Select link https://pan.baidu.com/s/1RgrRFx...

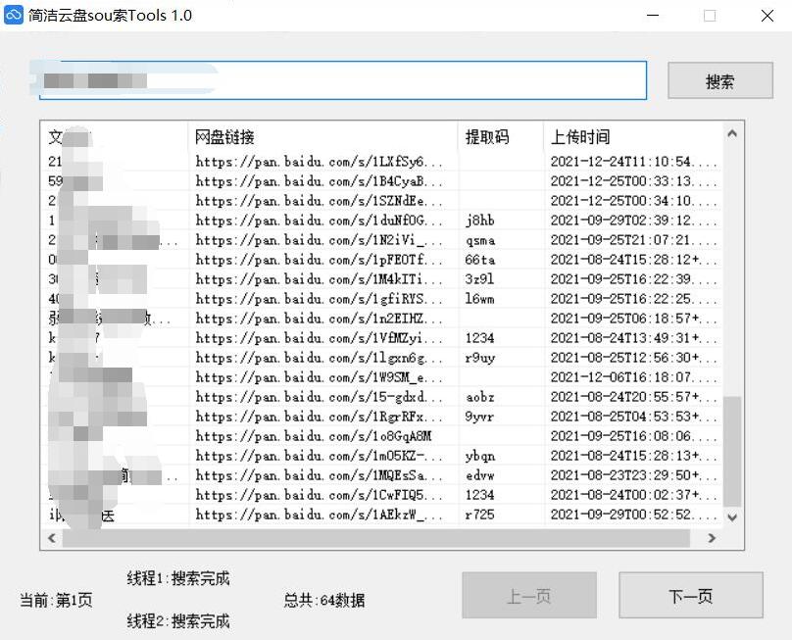(x=319, y=417)
